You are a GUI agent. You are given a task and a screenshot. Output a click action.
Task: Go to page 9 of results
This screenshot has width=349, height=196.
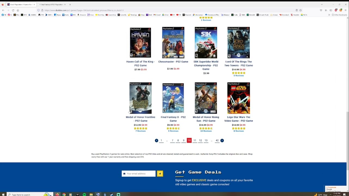pos(183,140)
